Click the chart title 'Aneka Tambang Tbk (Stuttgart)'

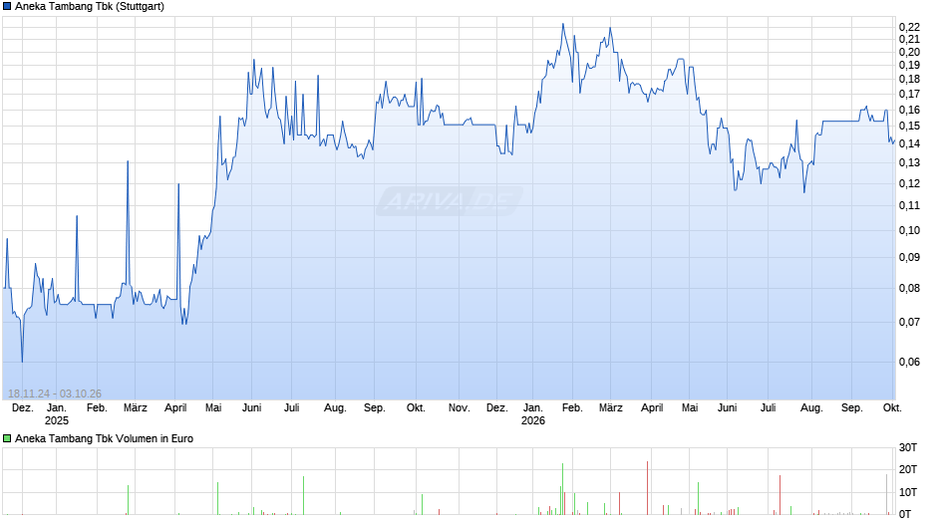[x=90, y=7]
